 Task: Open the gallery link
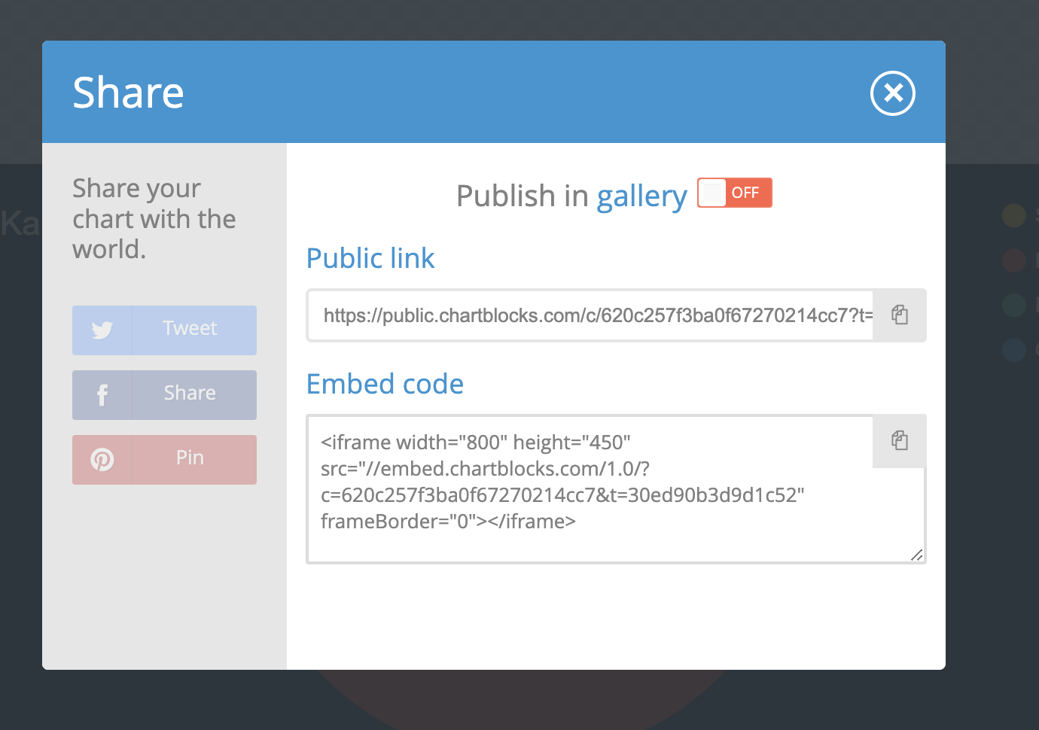click(641, 196)
